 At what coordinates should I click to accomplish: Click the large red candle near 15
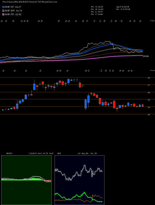[114, 104]
